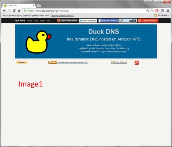
Task: Open the browser home page icon
Action: 19,11
